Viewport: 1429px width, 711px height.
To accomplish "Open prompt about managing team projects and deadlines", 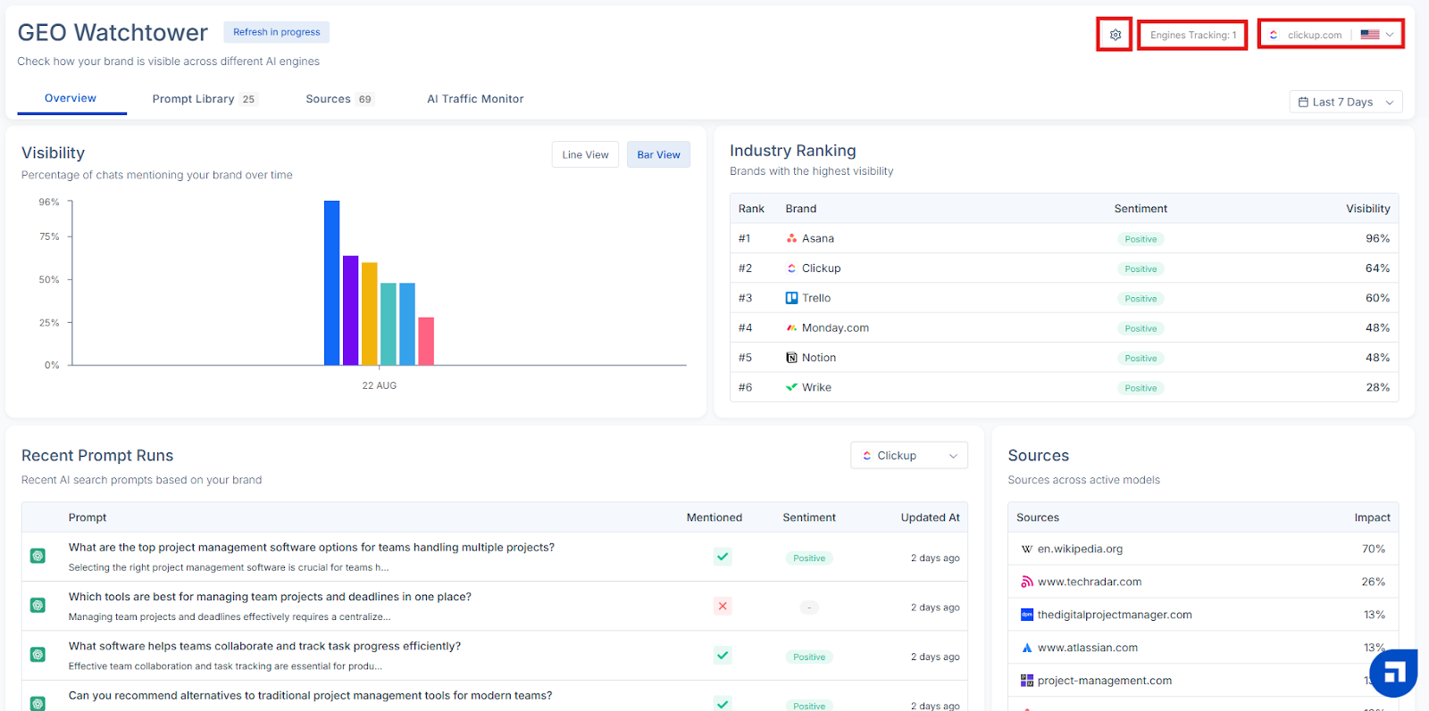I will (x=270, y=597).
